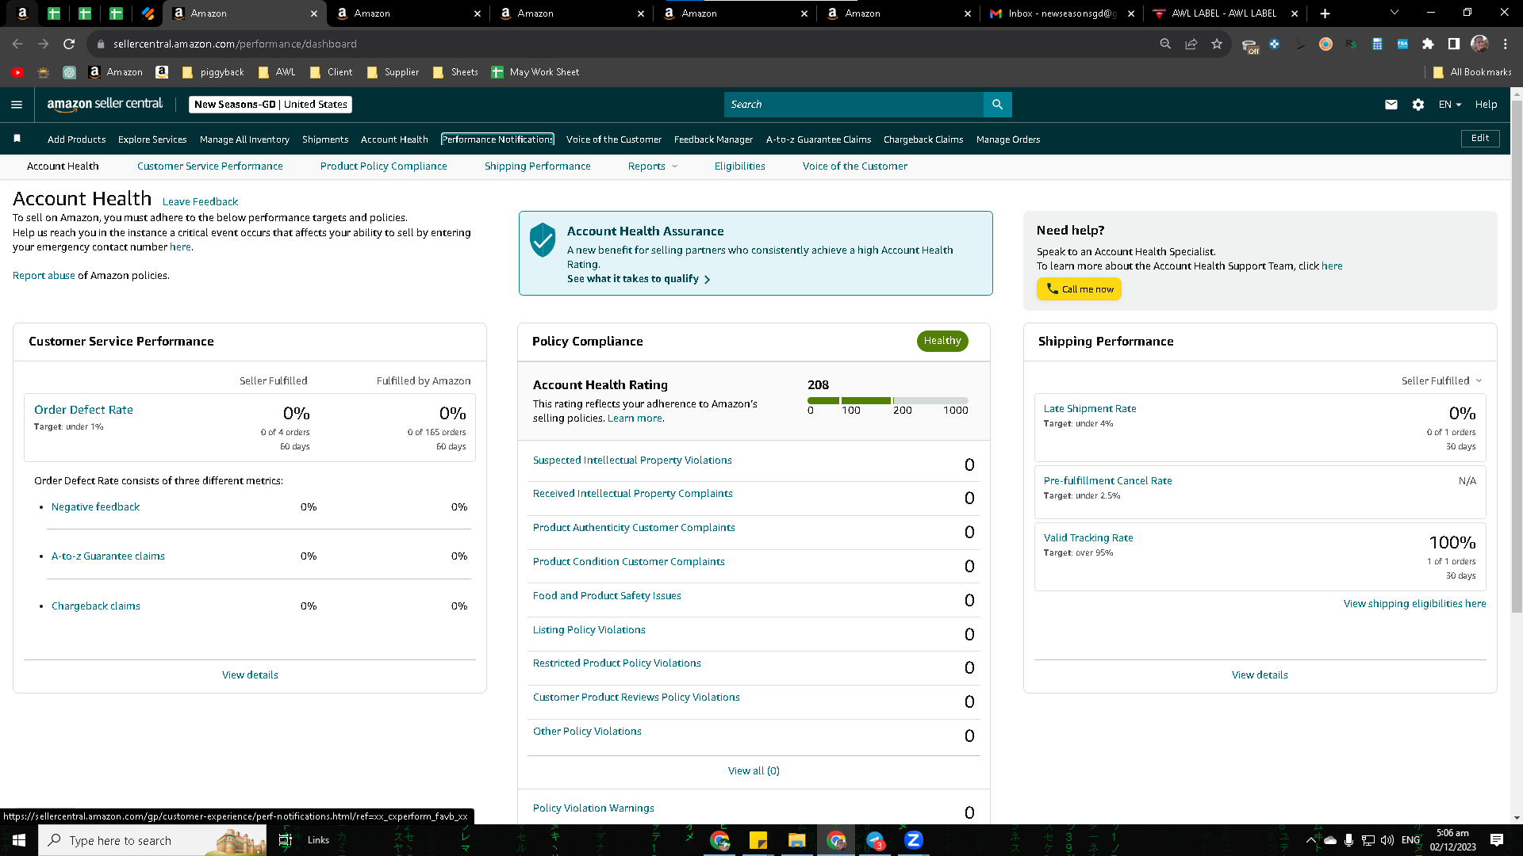Click View shipping eligibilities here link

(1414, 604)
